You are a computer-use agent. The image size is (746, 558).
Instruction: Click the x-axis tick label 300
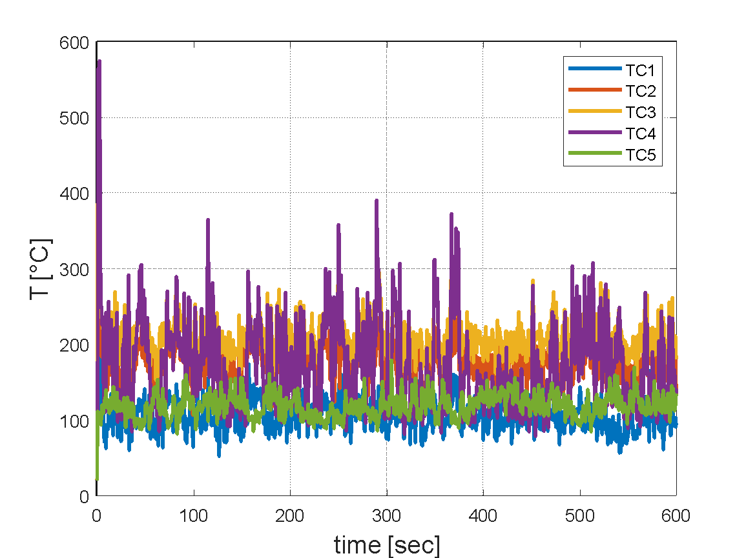(x=386, y=515)
